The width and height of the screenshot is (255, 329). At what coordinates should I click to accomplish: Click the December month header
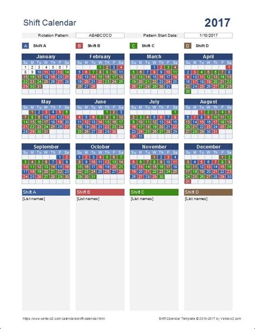click(x=208, y=147)
